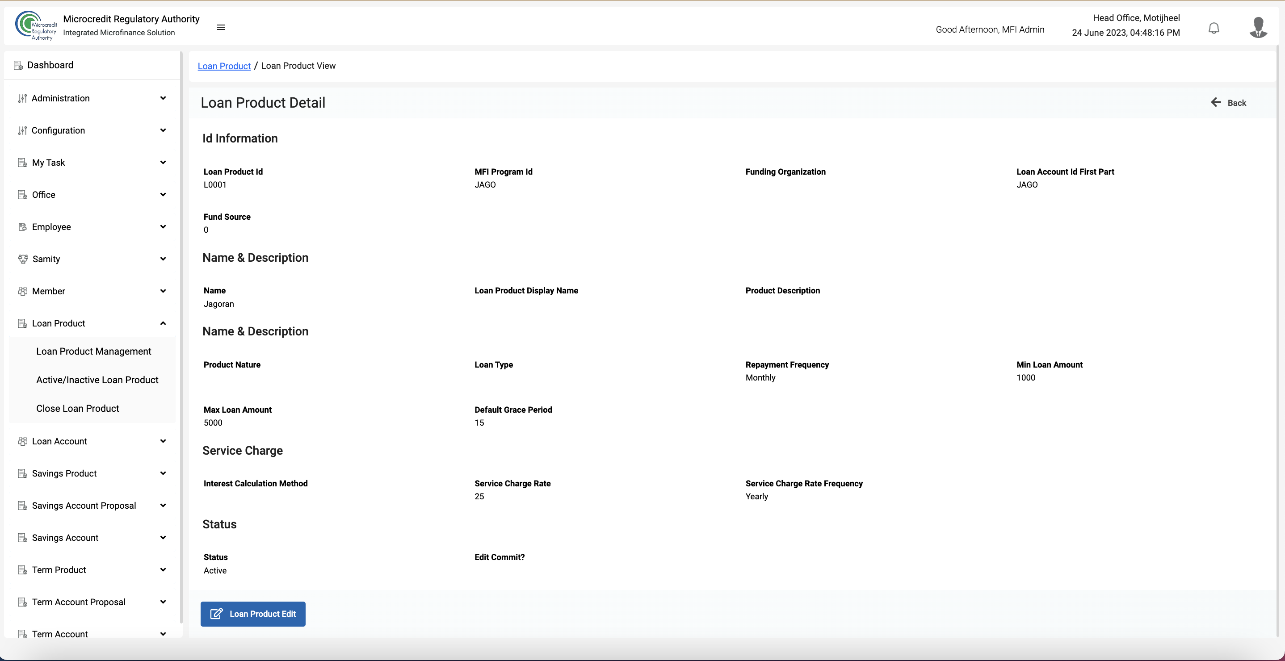Click the Loan Product Edit button
This screenshot has height=661, width=1285.
253,614
